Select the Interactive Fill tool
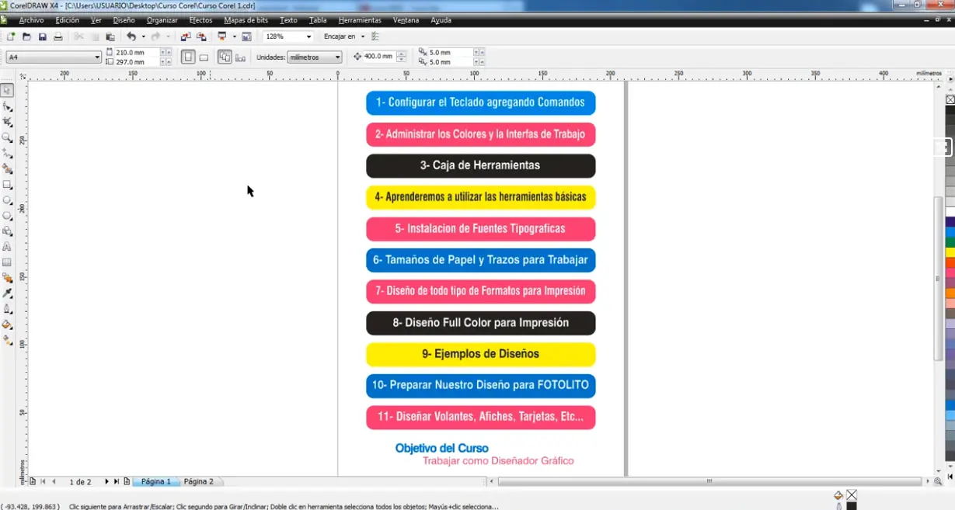The width and height of the screenshot is (955, 510). point(7,340)
